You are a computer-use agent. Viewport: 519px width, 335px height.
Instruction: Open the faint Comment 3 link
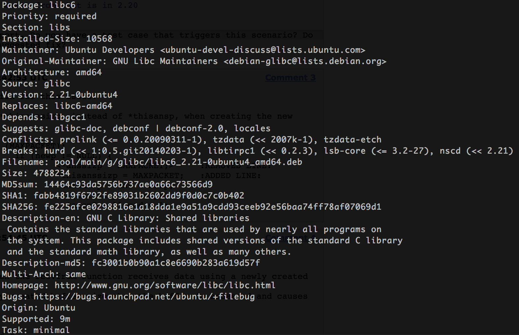tap(290, 78)
